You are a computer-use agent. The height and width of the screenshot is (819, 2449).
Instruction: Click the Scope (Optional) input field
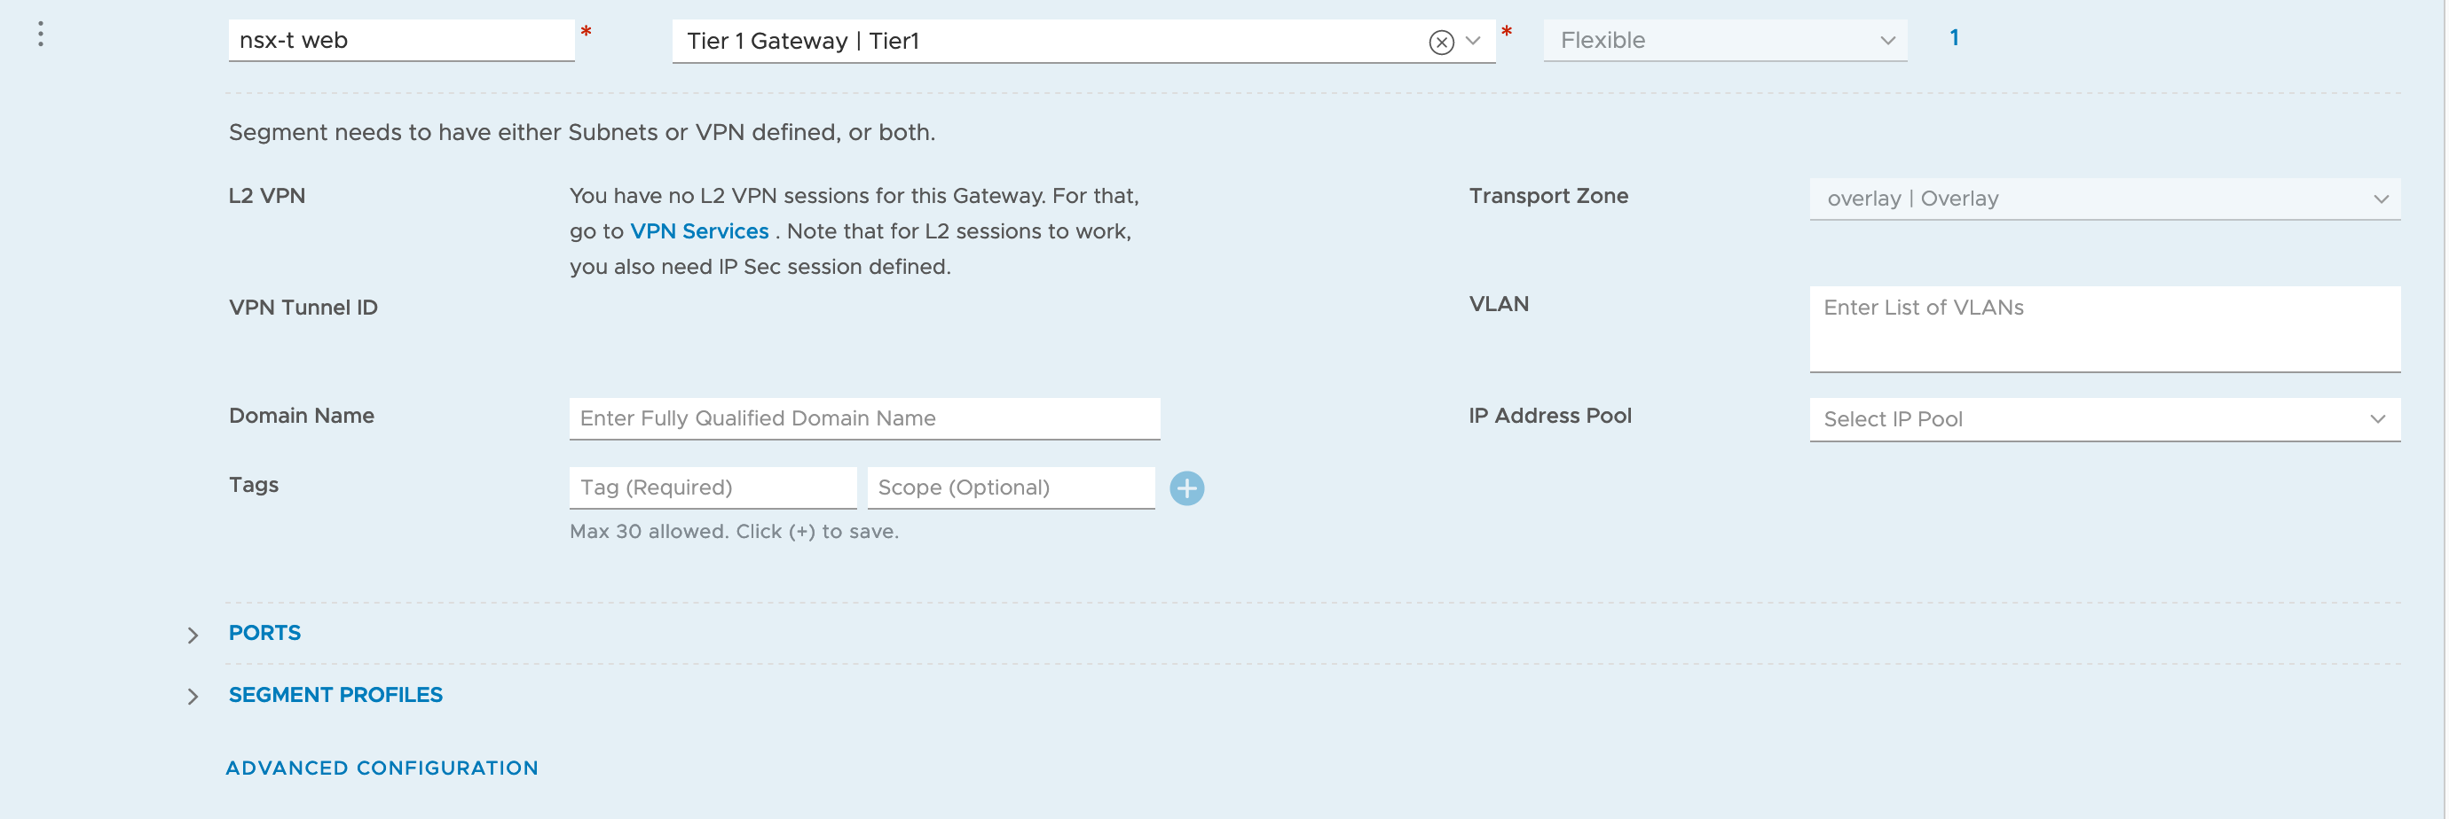point(1010,488)
